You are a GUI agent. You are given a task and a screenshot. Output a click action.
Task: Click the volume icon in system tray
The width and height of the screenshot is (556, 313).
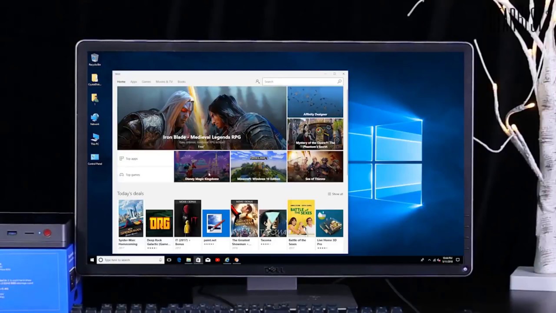(439, 260)
